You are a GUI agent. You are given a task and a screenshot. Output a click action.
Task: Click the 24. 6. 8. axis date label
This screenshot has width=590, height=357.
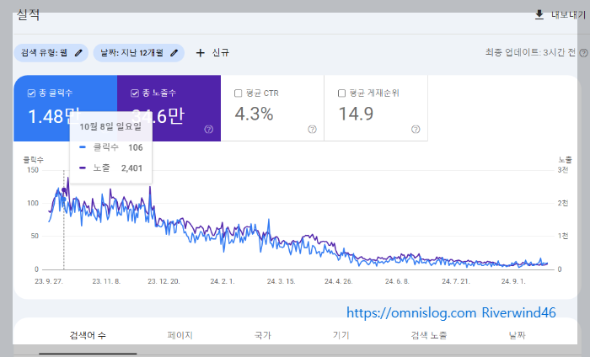point(397,281)
